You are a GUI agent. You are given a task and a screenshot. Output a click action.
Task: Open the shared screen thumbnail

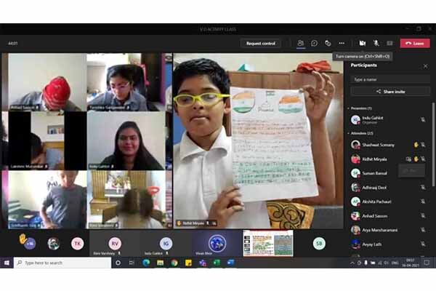point(268,243)
